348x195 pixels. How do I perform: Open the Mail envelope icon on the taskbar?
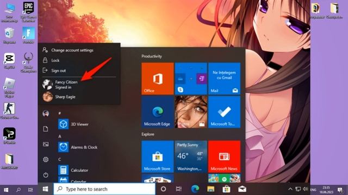tap(242, 189)
